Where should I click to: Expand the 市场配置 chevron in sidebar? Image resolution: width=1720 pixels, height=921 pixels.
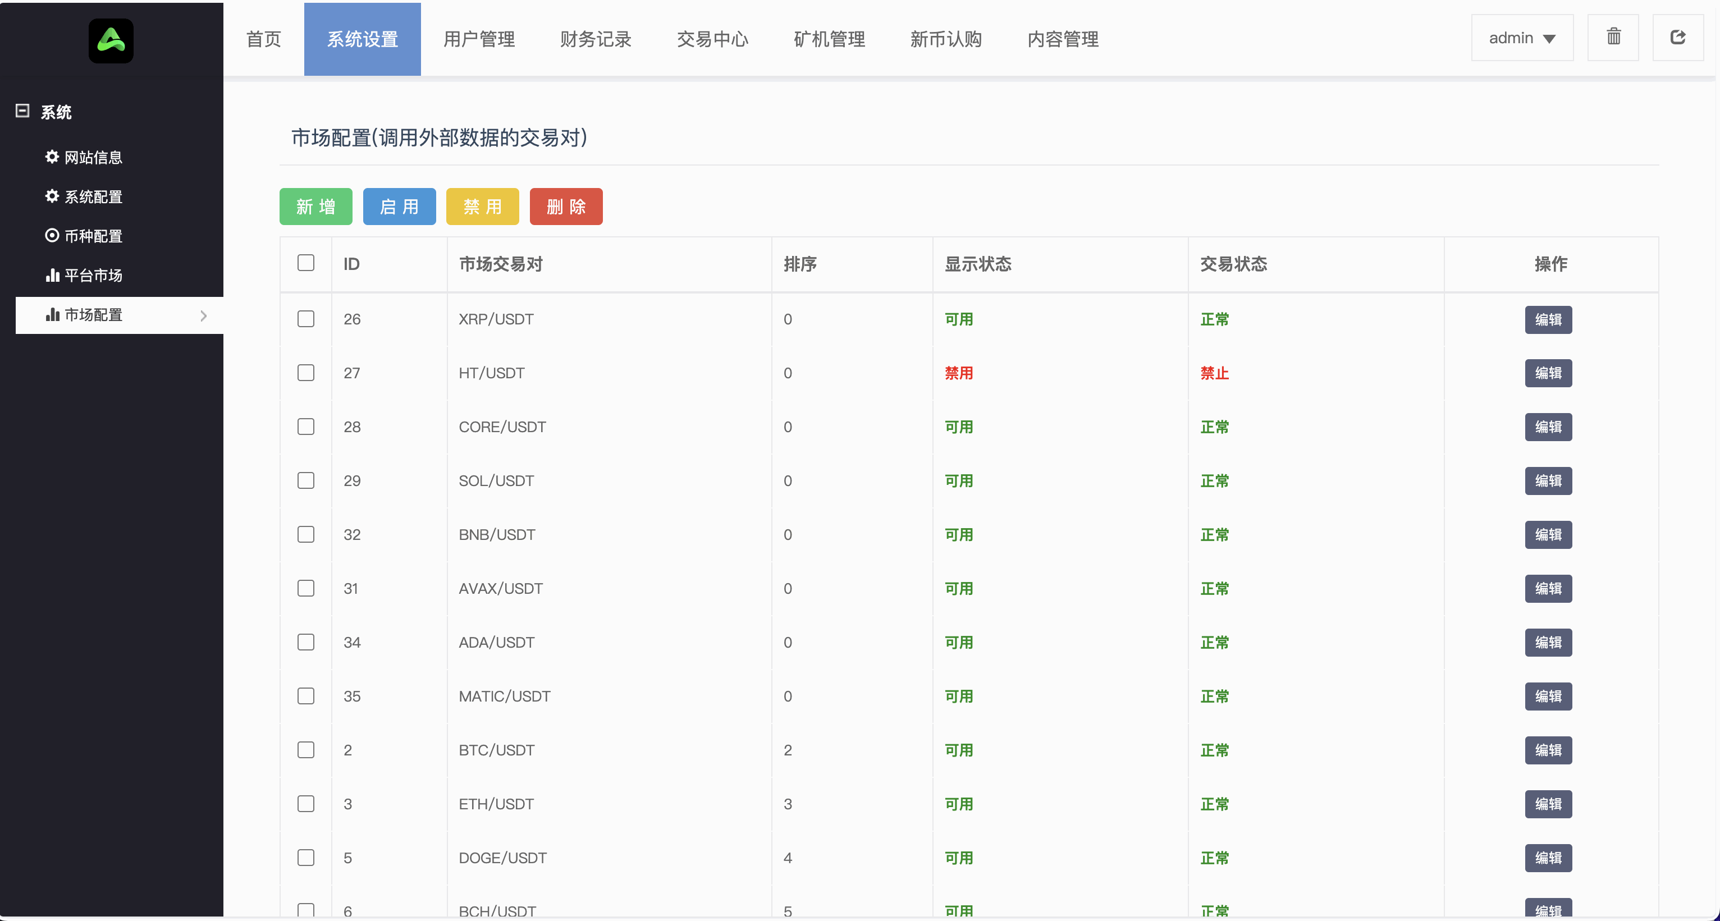coord(204,315)
